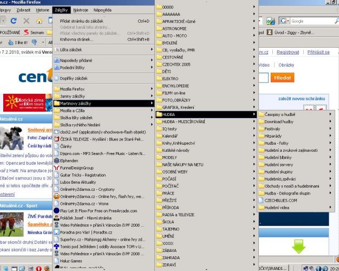Screen dimensions: 339x271
Task: Open search engine dropdown arrow
Action: [x=288, y=21]
